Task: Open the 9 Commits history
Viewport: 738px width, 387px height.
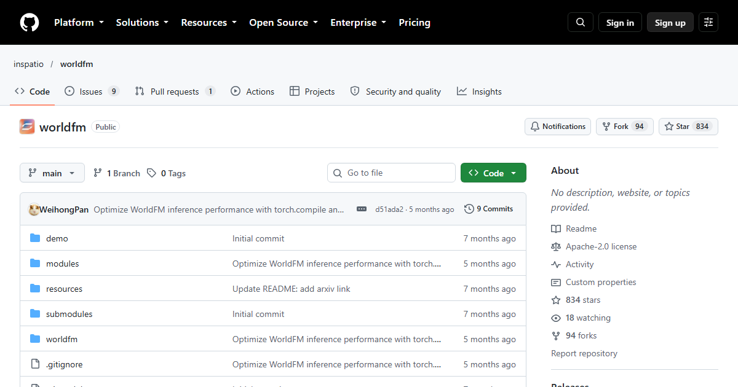Action: (x=489, y=209)
